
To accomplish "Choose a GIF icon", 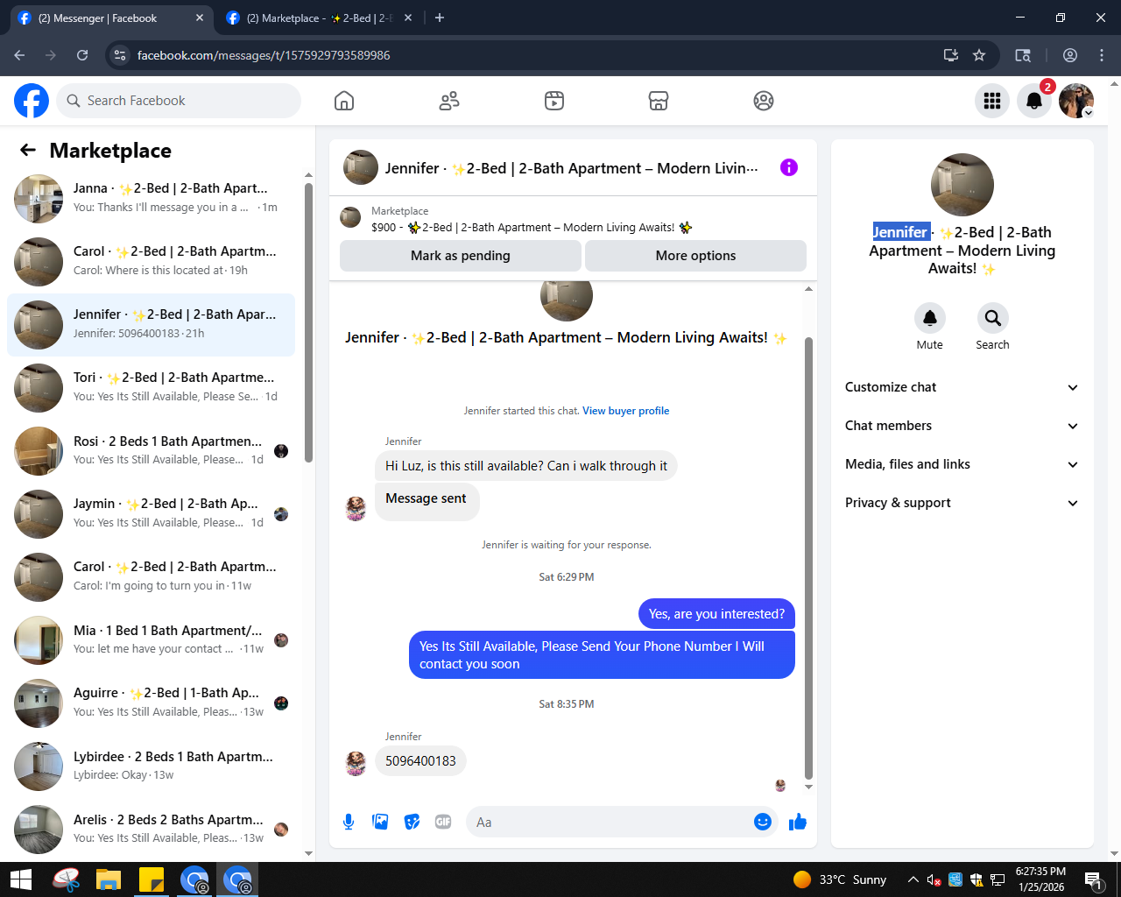I will click(x=443, y=822).
